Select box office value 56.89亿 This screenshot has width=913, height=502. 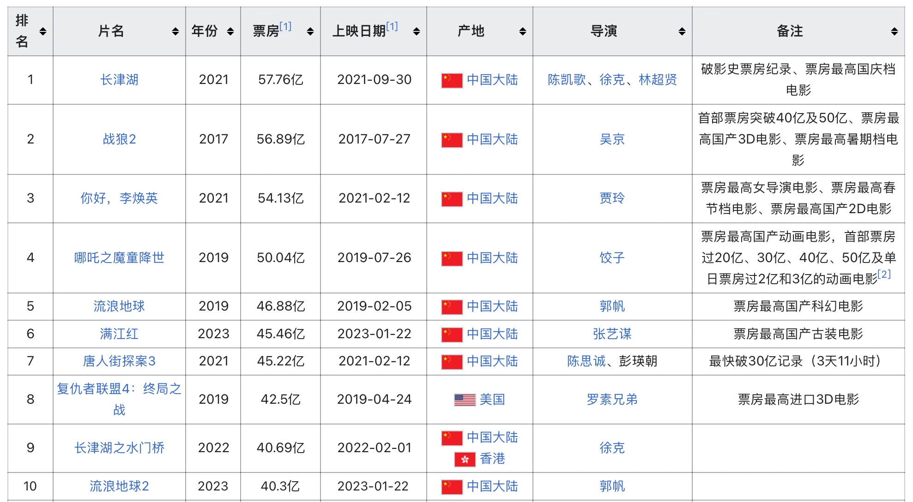[281, 139]
